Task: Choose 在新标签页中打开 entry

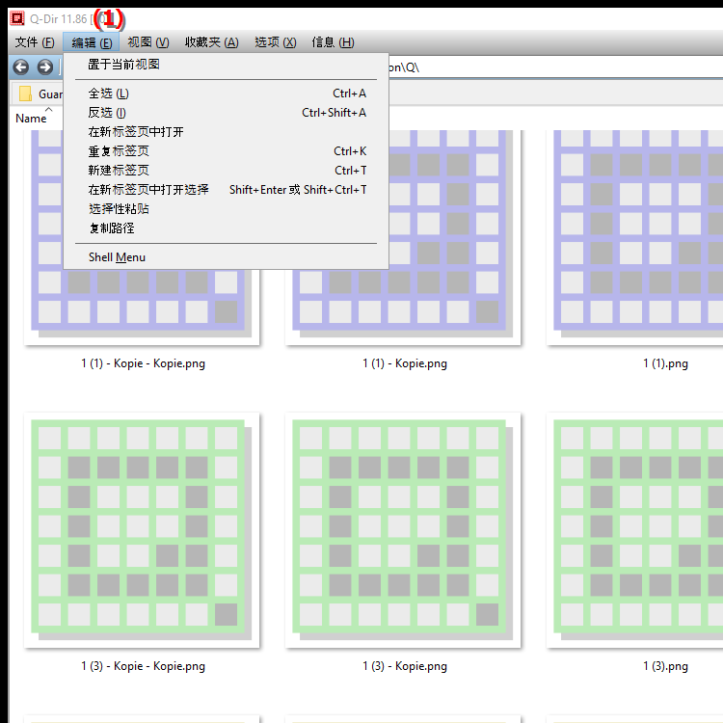Action: click(226, 132)
